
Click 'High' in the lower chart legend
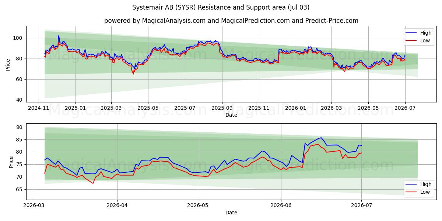[x=425, y=184]
